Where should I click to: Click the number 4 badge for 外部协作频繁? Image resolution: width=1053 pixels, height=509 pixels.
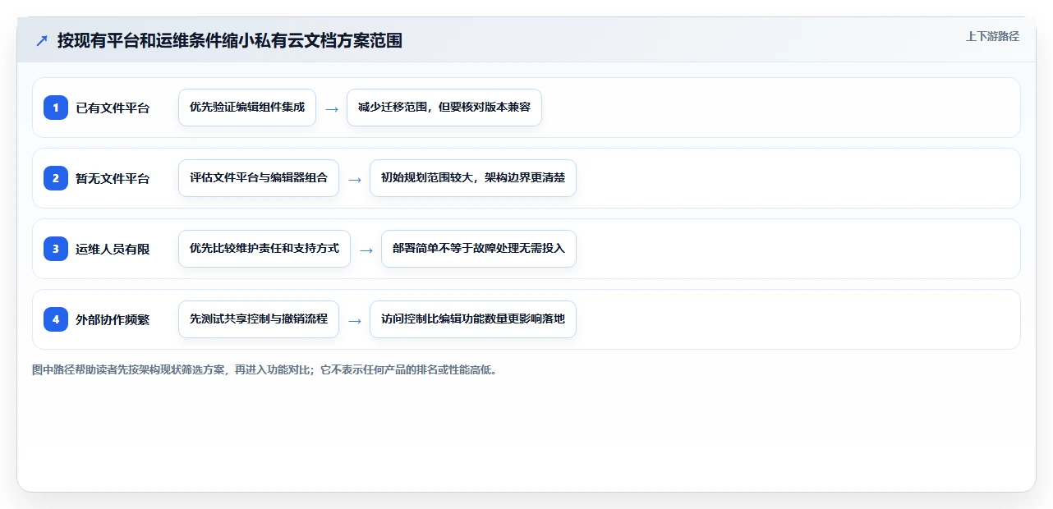pos(56,319)
